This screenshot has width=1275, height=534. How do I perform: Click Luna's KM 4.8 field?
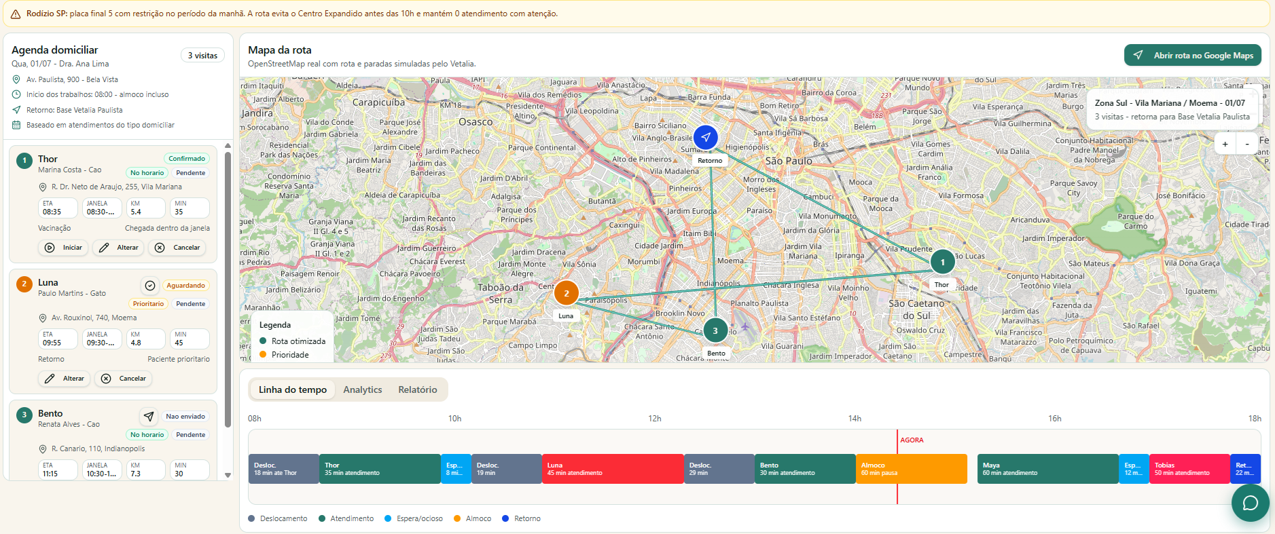pyautogui.click(x=145, y=339)
